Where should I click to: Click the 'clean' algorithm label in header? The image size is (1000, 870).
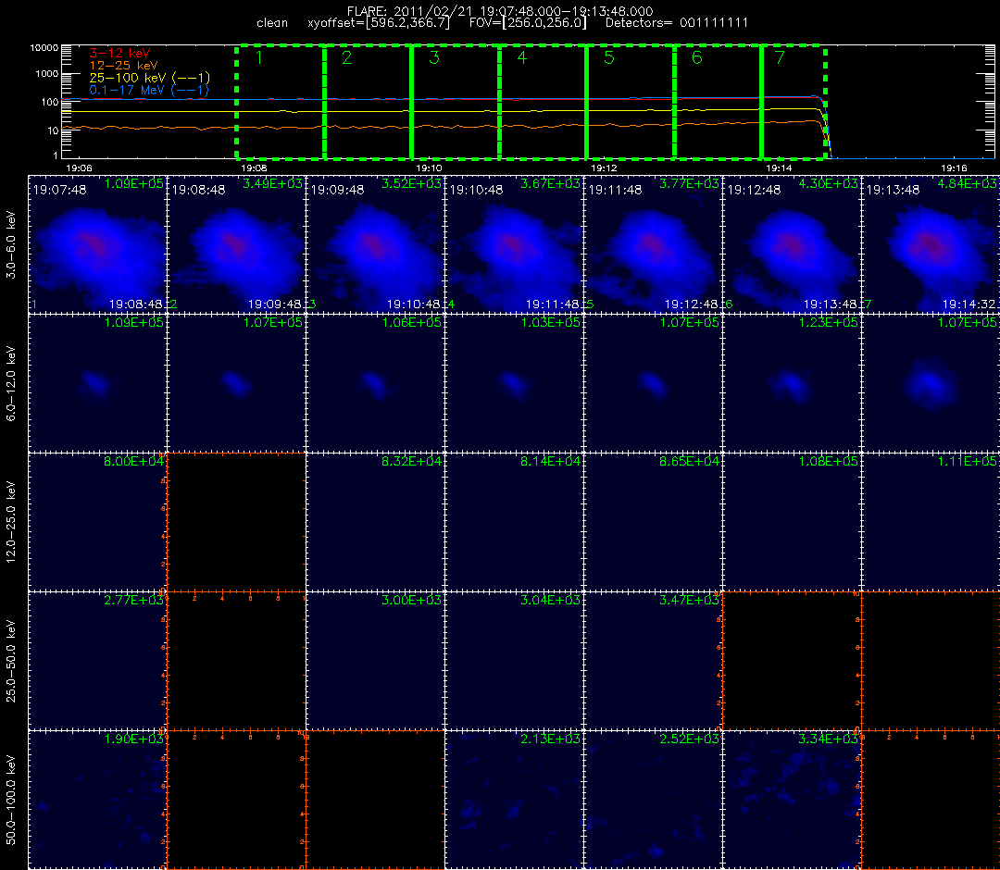coord(272,23)
